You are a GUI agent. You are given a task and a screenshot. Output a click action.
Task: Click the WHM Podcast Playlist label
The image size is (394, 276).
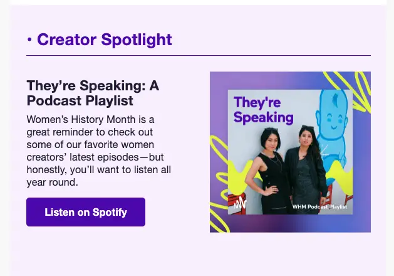pos(319,207)
